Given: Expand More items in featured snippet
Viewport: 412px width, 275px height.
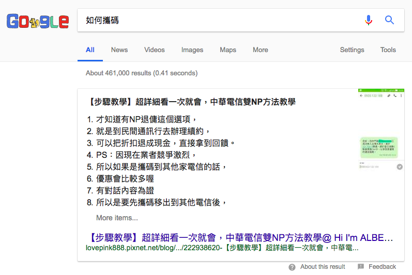Looking at the screenshot, I should click(117, 218).
